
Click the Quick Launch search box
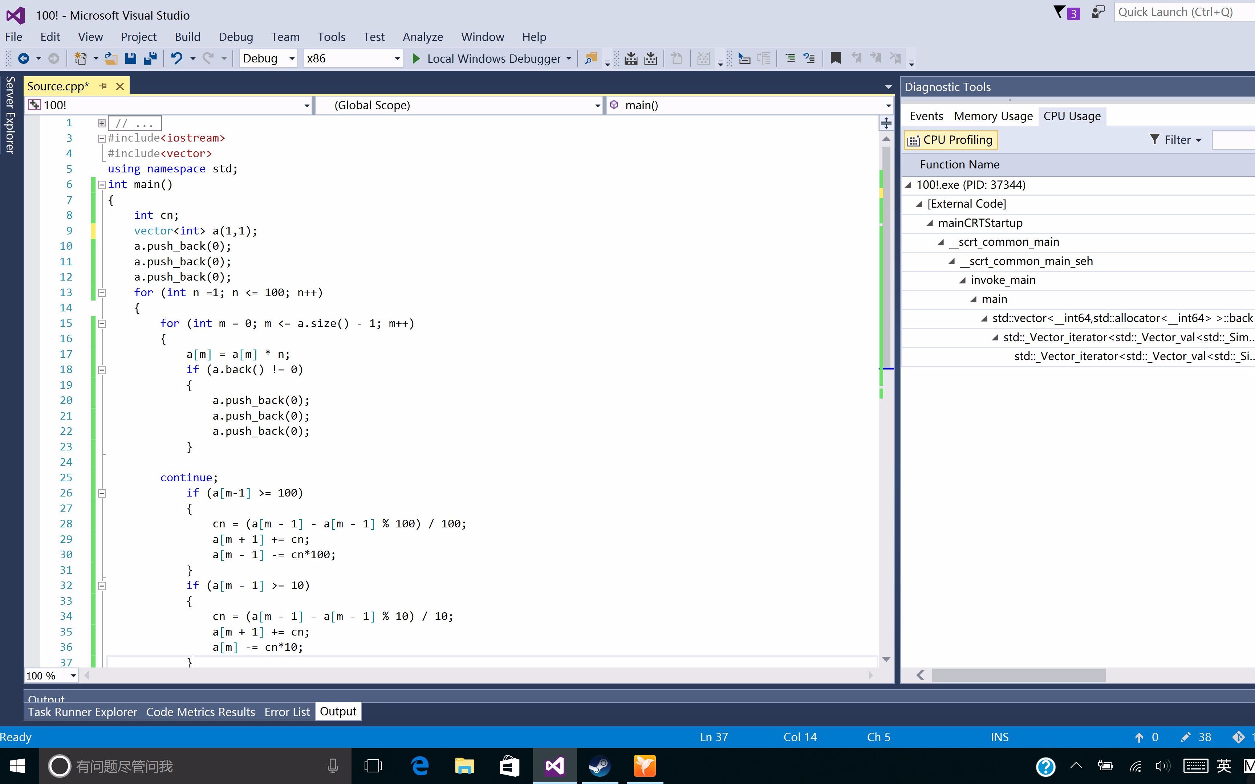[1185, 12]
